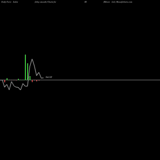The width and height of the screenshot is (160, 160).
Task: Click the 'Daily Force Index' title text
Action: point(10,2)
